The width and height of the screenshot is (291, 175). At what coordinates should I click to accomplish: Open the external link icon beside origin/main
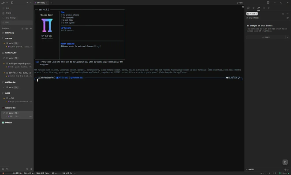point(287,18)
